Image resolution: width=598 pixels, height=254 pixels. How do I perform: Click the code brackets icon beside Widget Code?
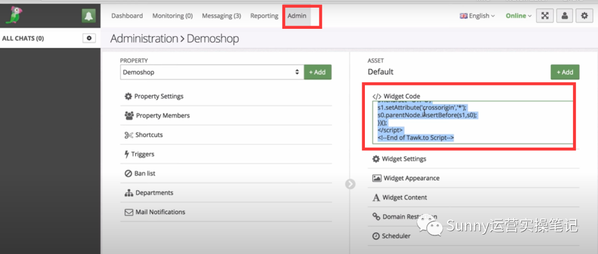point(377,96)
